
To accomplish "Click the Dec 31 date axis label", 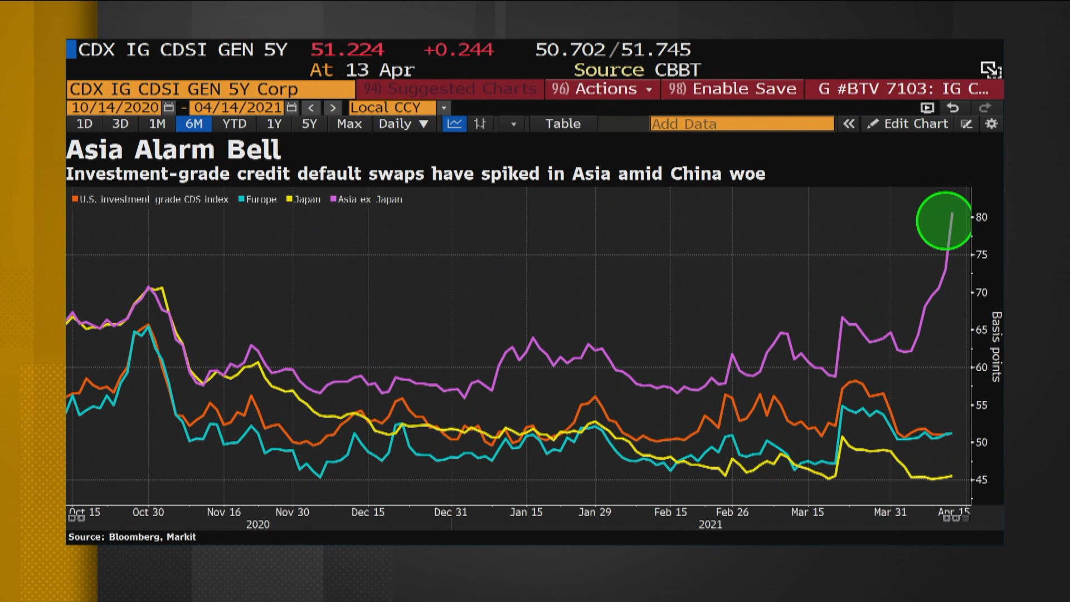I will coord(450,512).
